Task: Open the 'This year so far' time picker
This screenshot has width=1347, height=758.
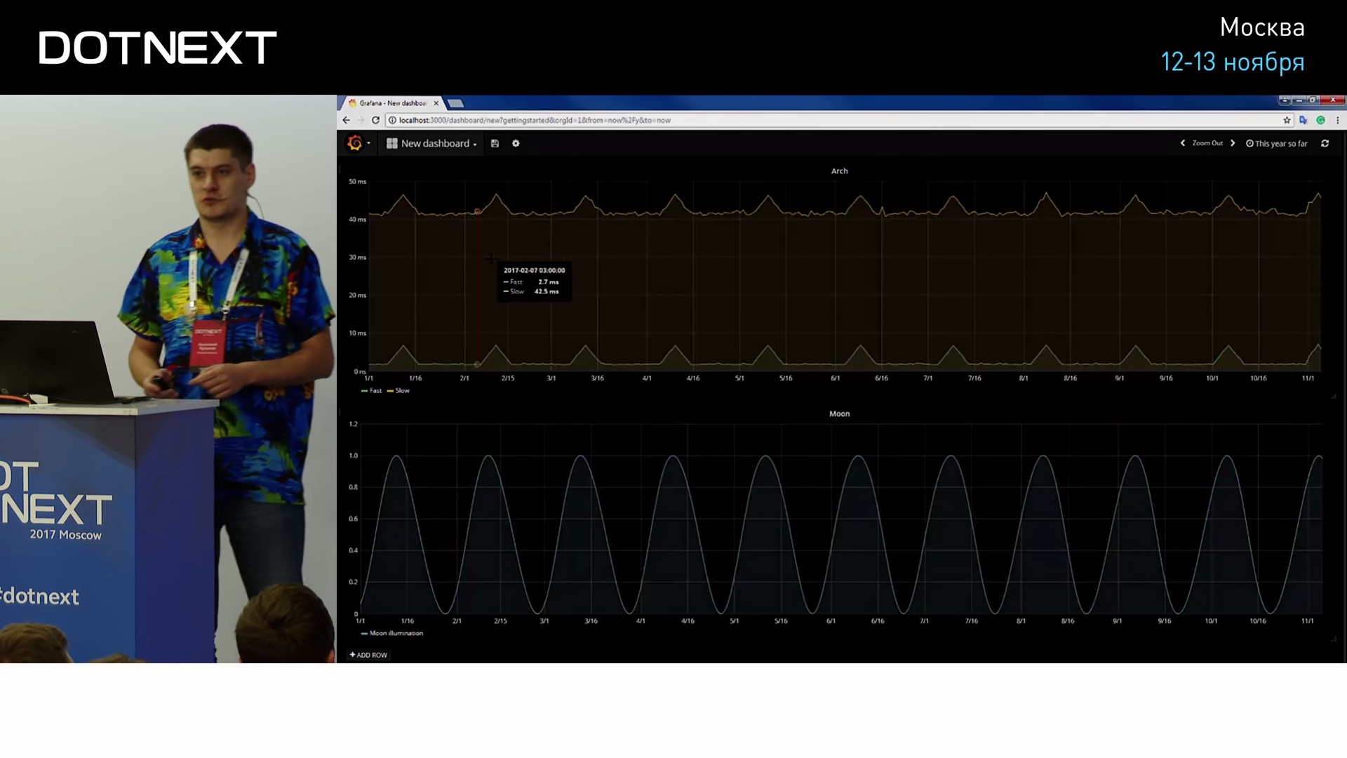Action: (x=1277, y=143)
